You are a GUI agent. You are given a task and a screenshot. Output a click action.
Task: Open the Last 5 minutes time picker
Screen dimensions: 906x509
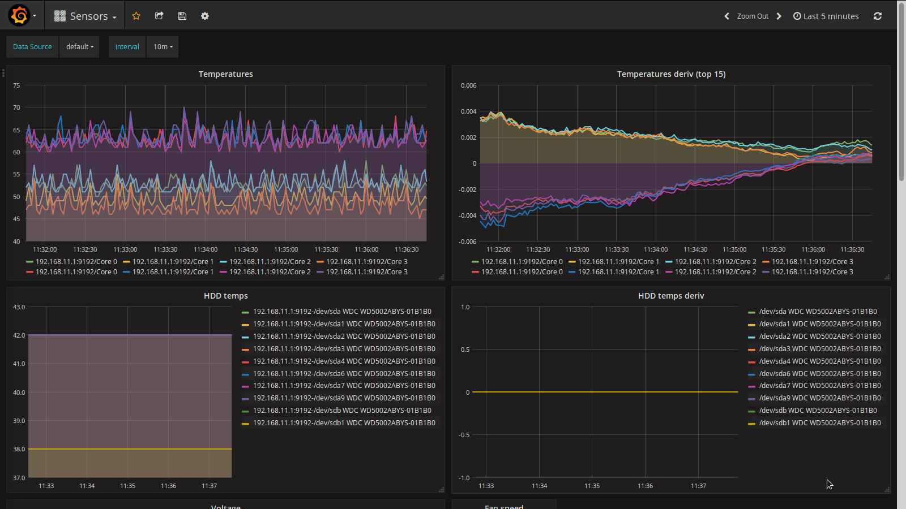click(826, 16)
